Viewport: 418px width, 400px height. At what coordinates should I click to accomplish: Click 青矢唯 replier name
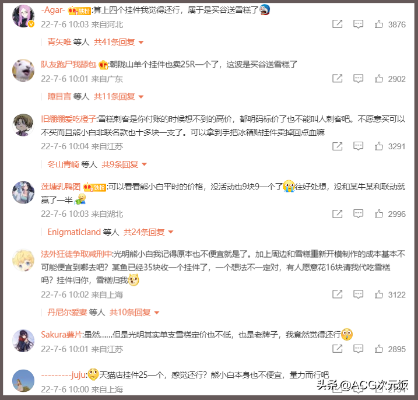pos(59,42)
